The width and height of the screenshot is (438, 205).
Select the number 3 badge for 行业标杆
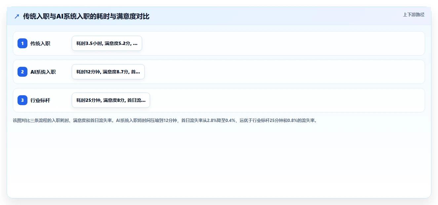22,100
